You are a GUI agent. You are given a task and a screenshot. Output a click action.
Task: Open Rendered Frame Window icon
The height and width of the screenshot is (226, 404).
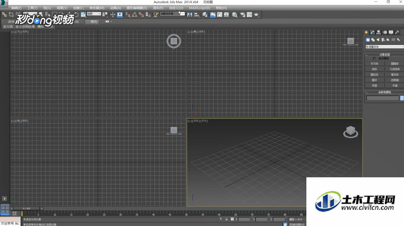click(249, 14)
